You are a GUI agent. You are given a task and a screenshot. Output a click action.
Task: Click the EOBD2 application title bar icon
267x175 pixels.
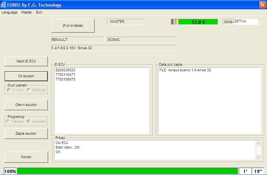pyautogui.click(x=4, y=5)
